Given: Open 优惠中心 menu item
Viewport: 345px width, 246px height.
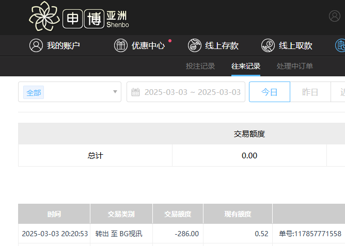Looking at the screenshot, I should 148,46.
